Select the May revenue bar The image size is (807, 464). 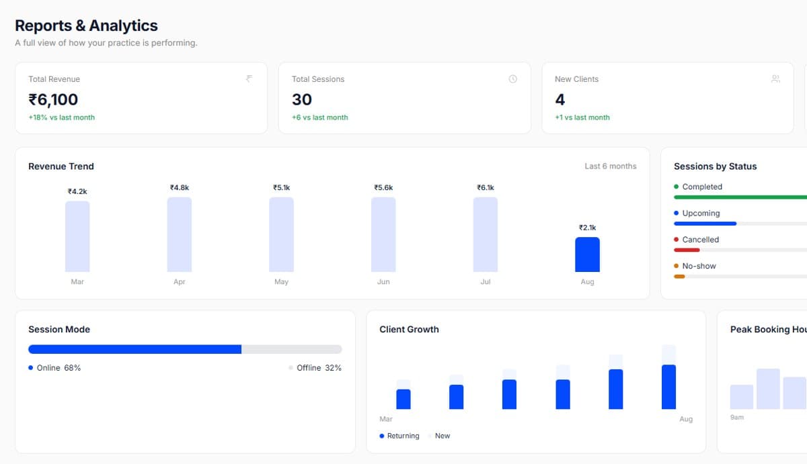pyautogui.click(x=281, y=234)
